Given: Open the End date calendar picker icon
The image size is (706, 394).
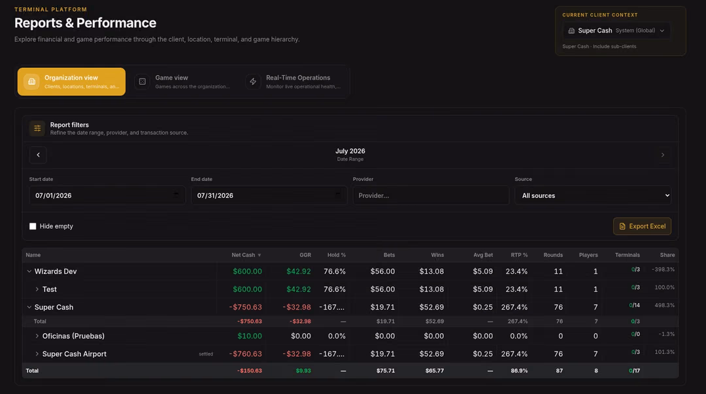Looking at the screenshot, I should pyautogui.click(x=338, y=195).
